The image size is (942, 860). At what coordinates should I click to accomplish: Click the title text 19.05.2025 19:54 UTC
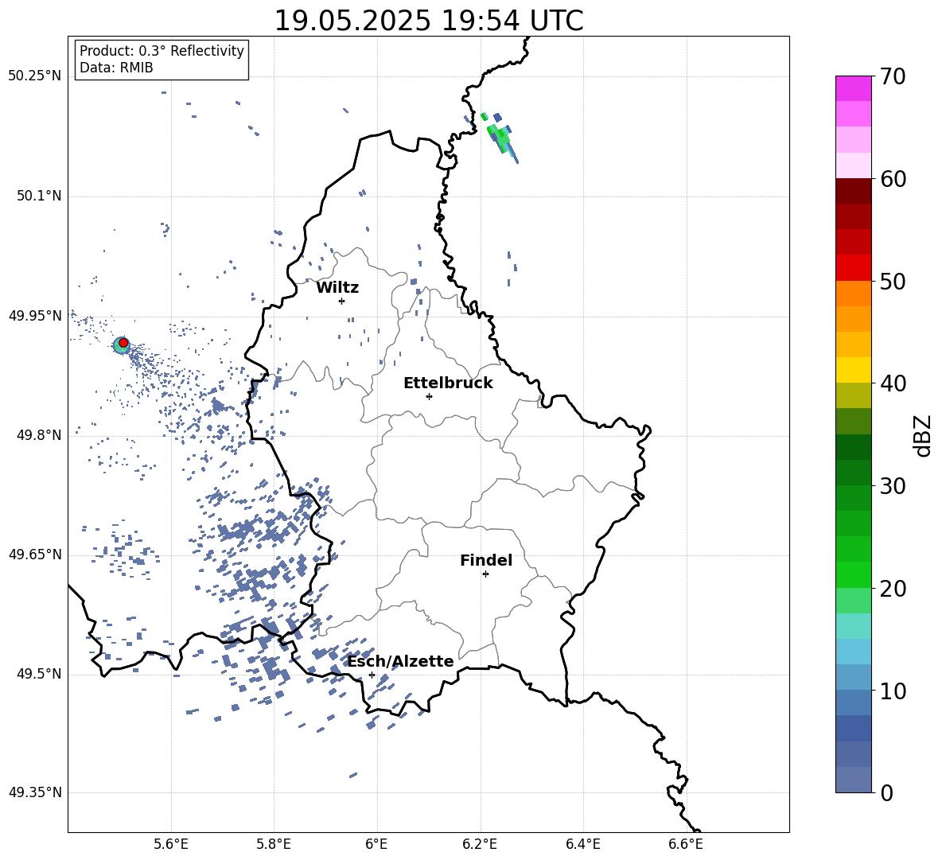[428, 21]
